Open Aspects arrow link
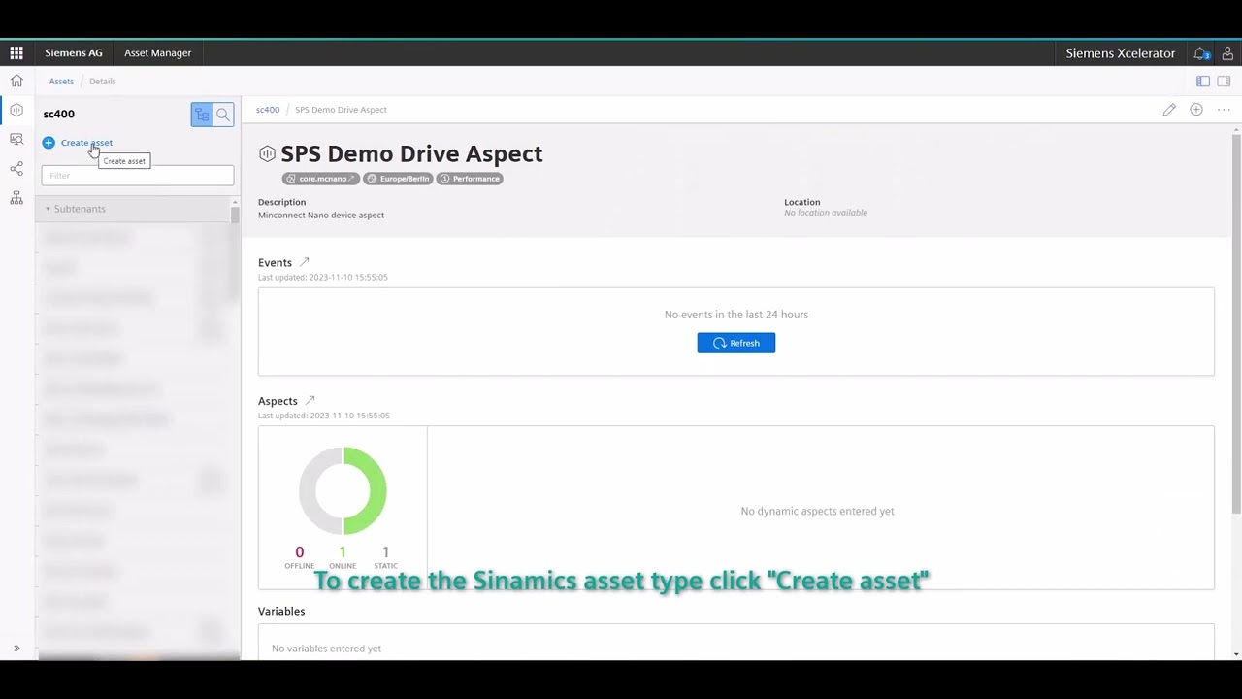 [310, 400]
